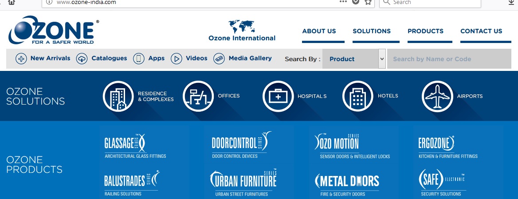This screenshot has height=199, width=518.
Task: Click the Search by Name or Code field
Action: click(449, 59)
